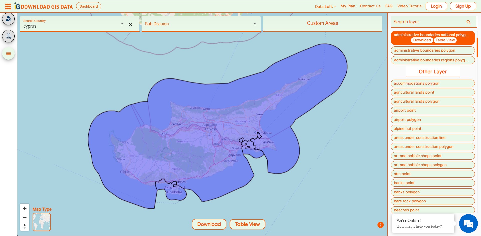Click the Download button below the map
This screenshot has width=481, height=236.
pos(209,224)
